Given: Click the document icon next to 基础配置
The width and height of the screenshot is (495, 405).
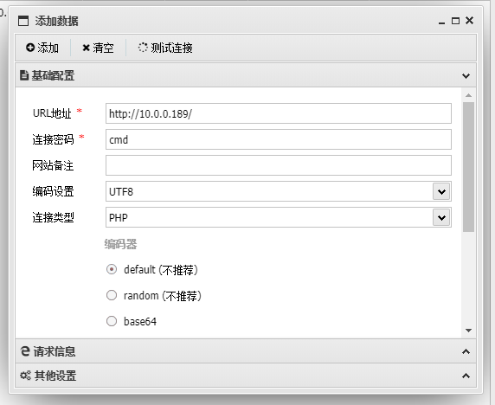Looking at the screenshot, I should [x=24, y=75].
